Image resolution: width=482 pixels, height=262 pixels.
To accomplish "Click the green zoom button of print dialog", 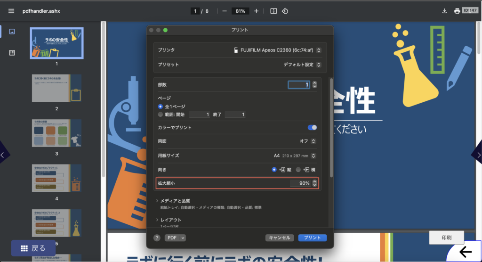I will tap(165, 30).
